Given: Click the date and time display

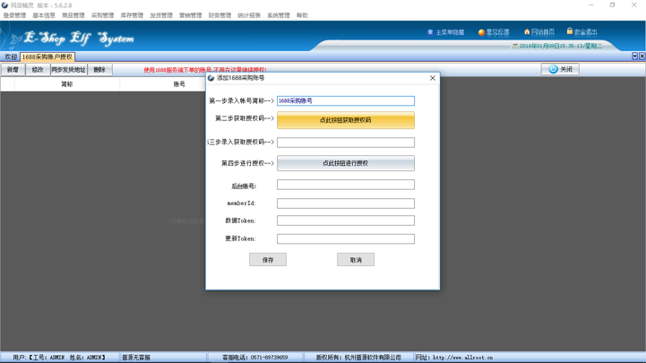Looking at the screenshot, I should point(561,46).
